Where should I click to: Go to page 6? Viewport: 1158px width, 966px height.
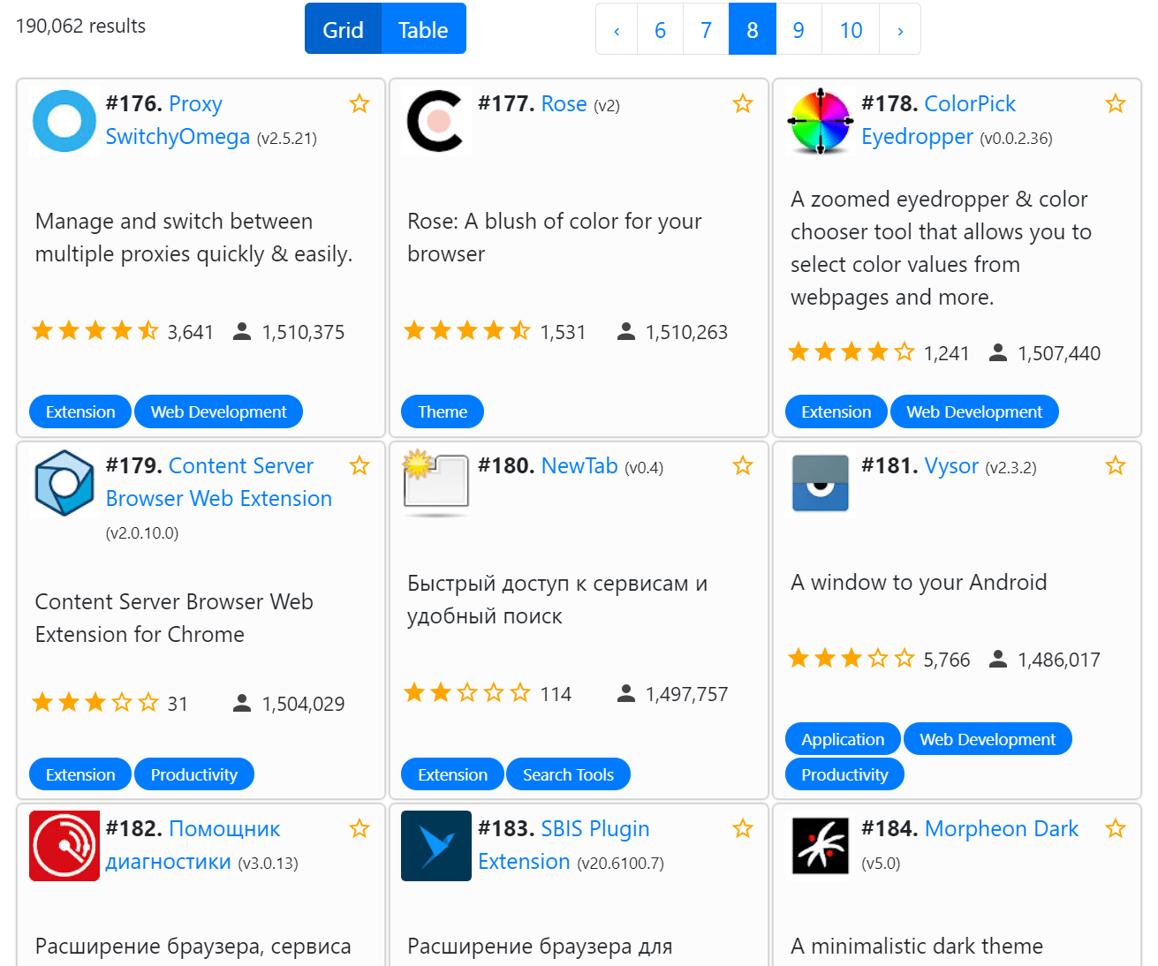(660, 30)
